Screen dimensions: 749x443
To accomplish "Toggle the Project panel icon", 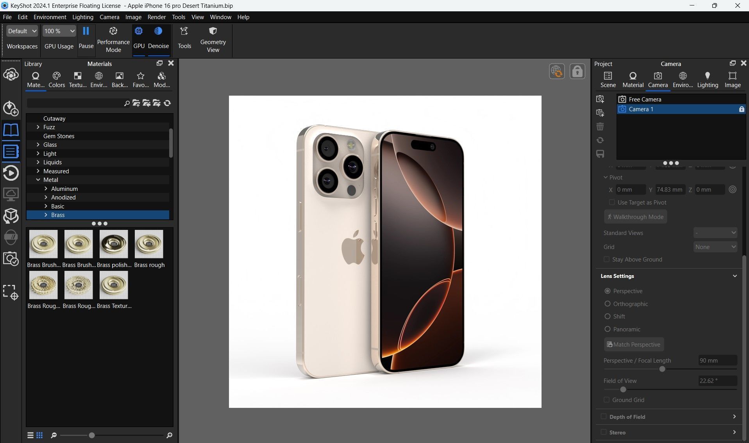I will pos(11,151).
